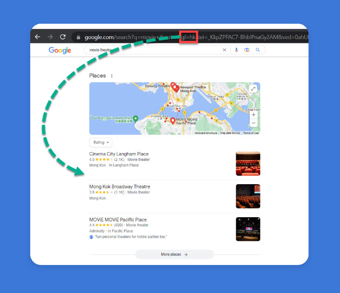The image size is (340, 293).
Task: Open Google Lens camera search icon
Action: pyautogui.click(x=247, y=50)
